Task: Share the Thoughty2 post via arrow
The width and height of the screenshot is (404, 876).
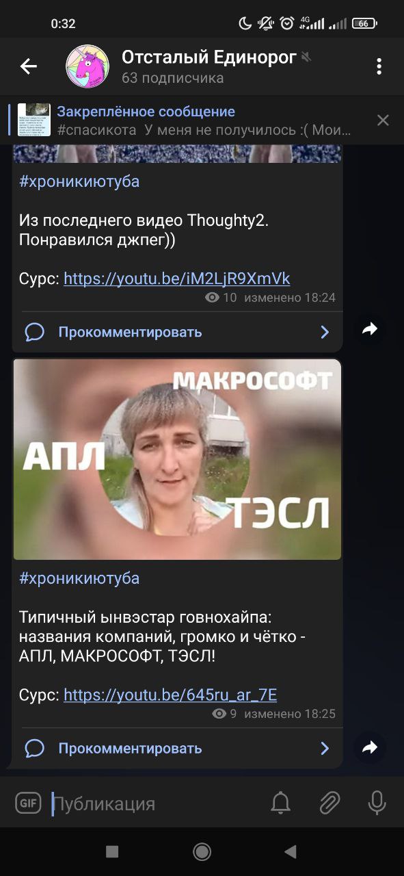Action: [370, 330]
